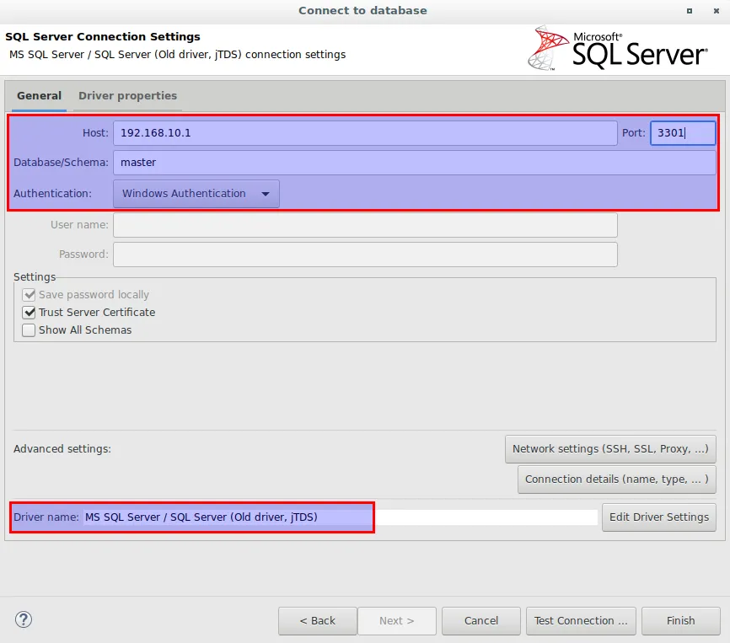Click the disabled Password field
Viewport: 730px width, 643px height.
365,255
